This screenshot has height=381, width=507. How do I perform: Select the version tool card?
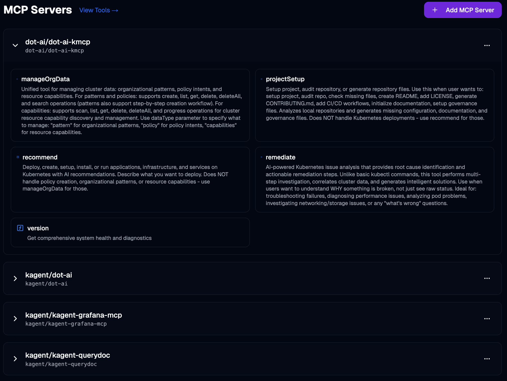tap(130, 232)
